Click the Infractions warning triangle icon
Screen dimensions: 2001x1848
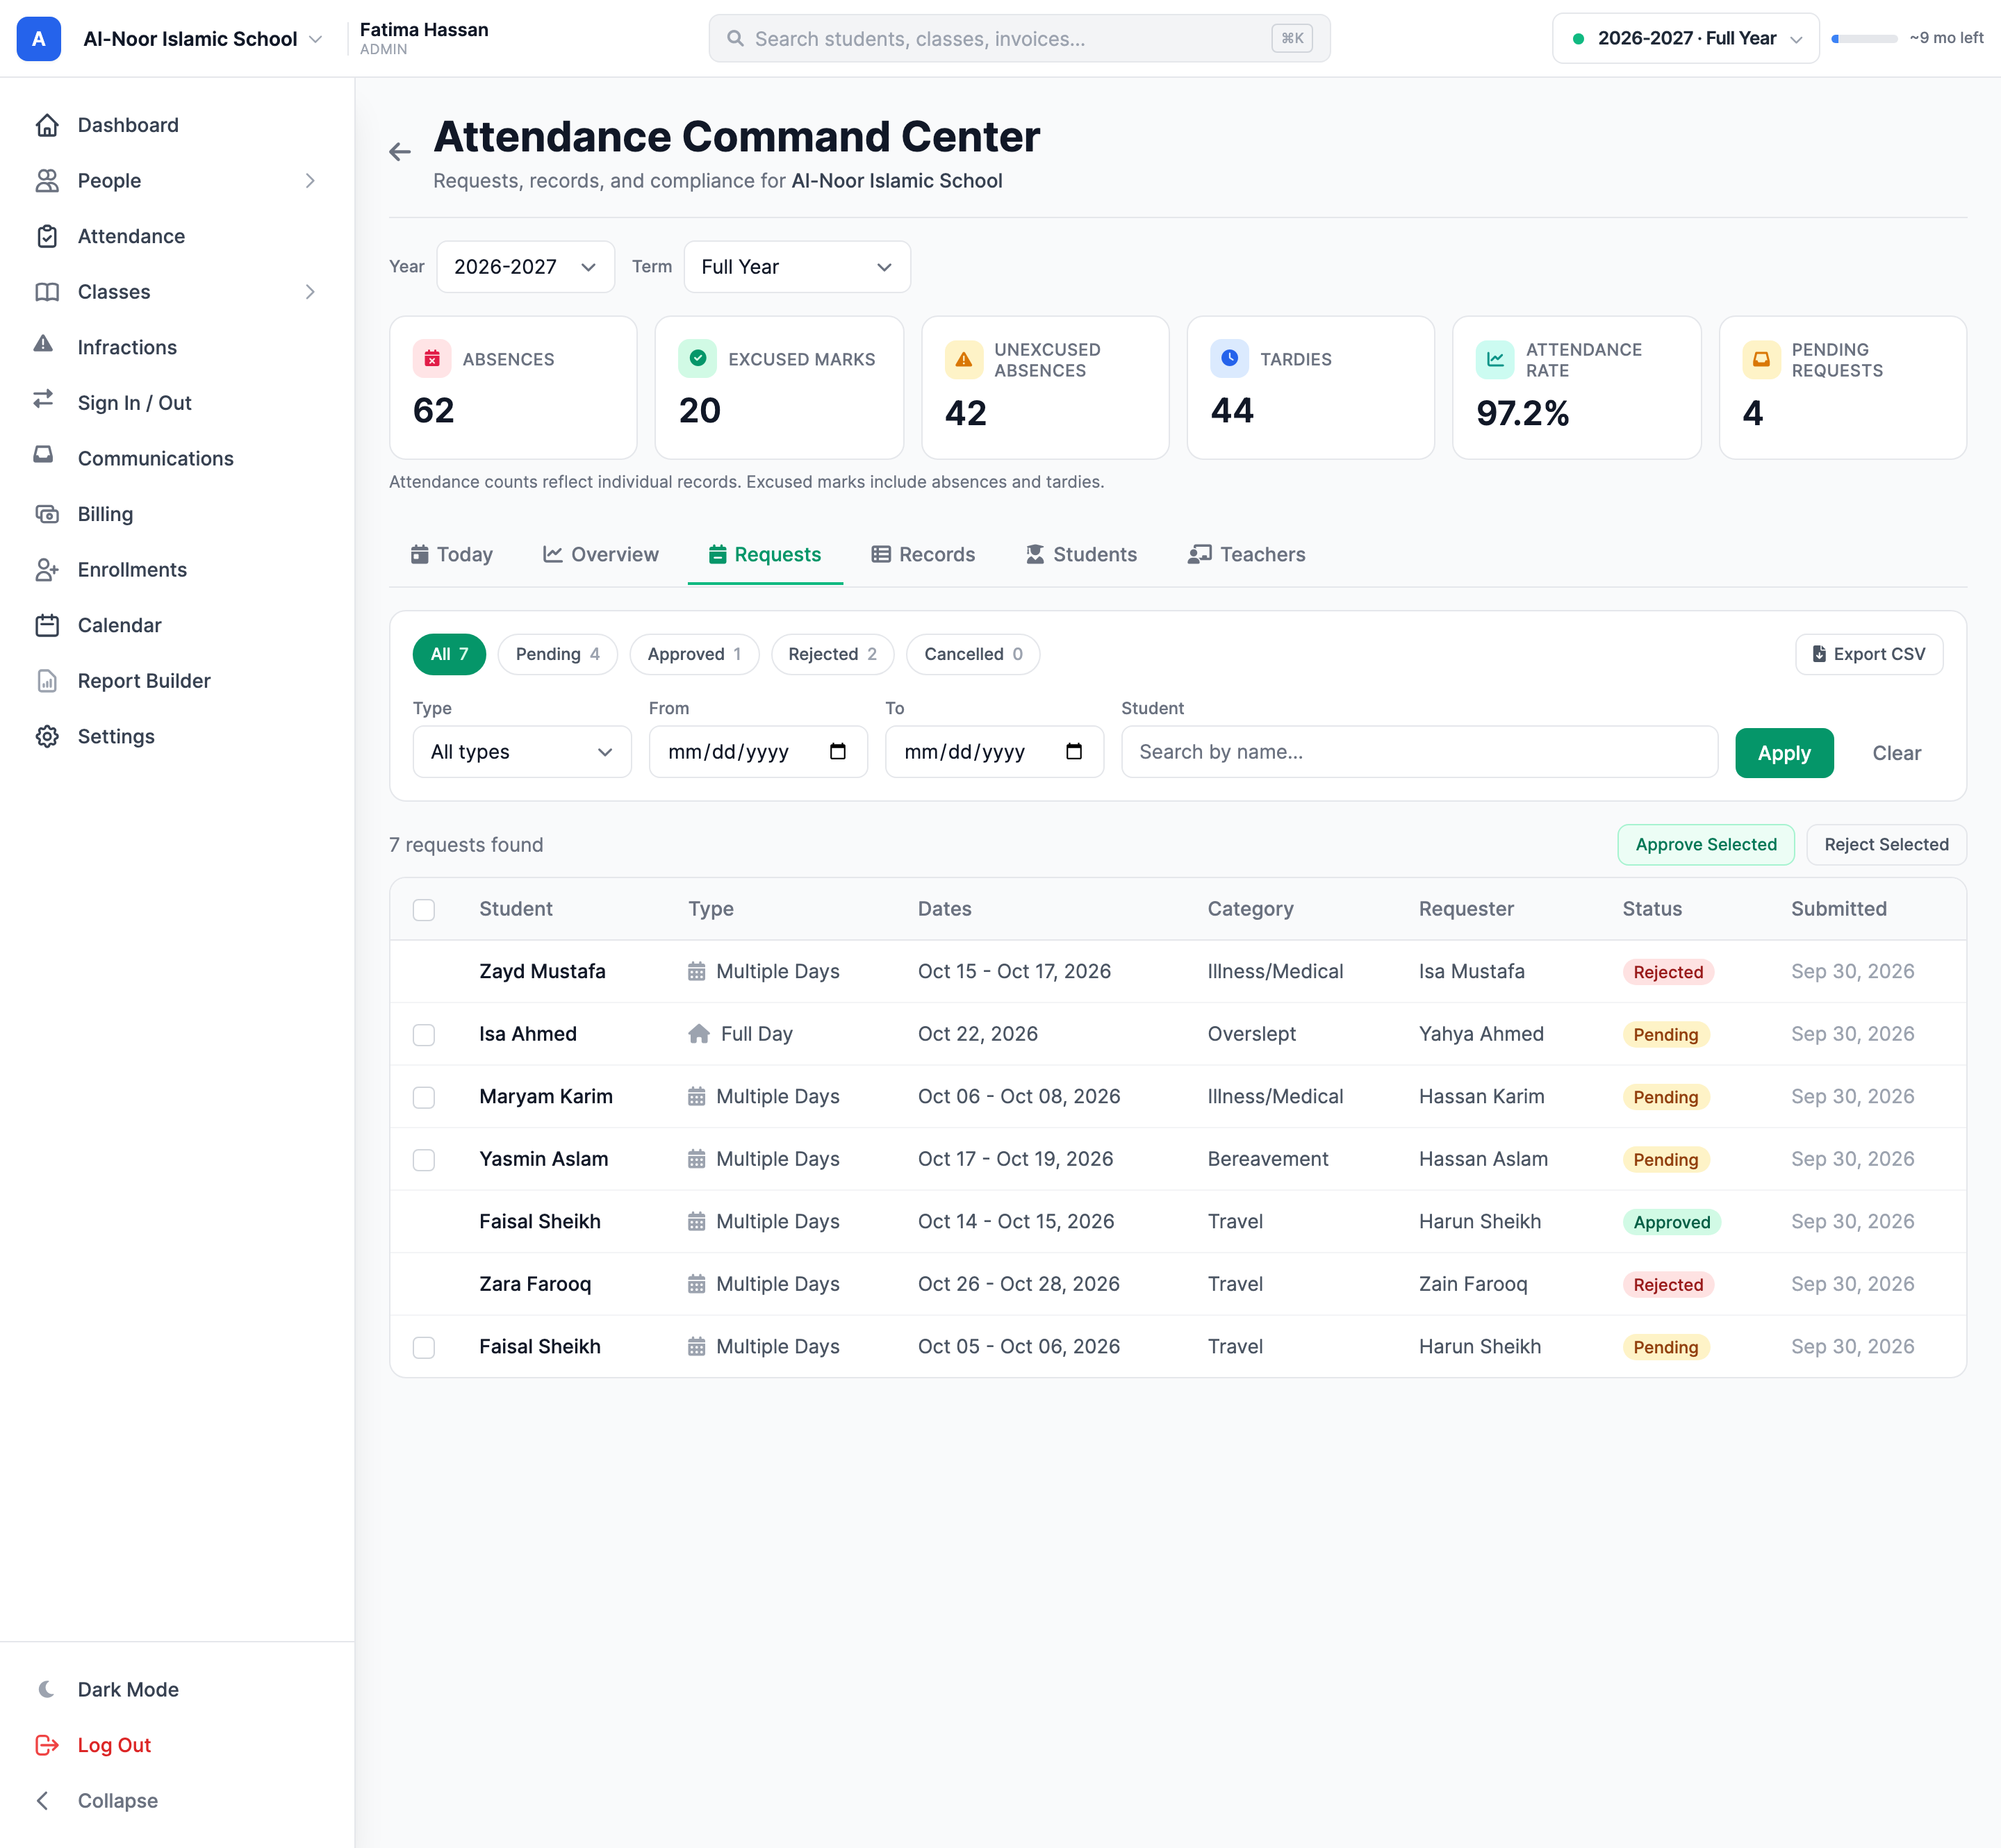[x=43, y=344]
